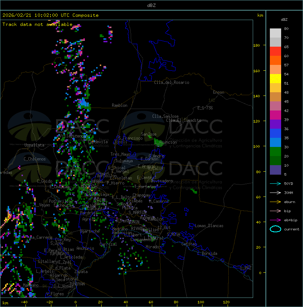Click the white 30HM arrow symbol
The width and height of the screenshot is (303, 307).
pyautogui.click(x=275, y=193)
